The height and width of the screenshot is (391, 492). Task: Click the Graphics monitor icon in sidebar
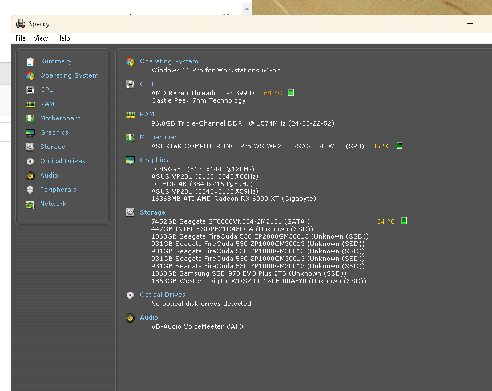click(x=30, y=133)
